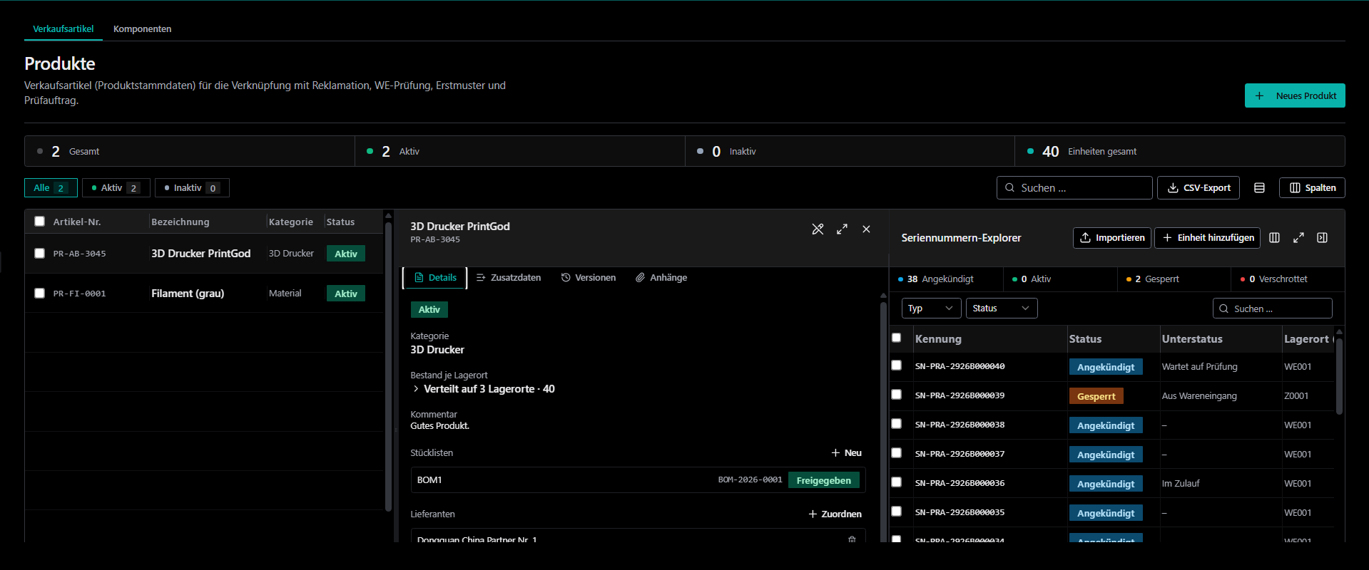Tick checkbox for SN-PRA-2926B000038
Image resolution: width=1369 pixels, height=570 pixels.
tap(896, 423)
